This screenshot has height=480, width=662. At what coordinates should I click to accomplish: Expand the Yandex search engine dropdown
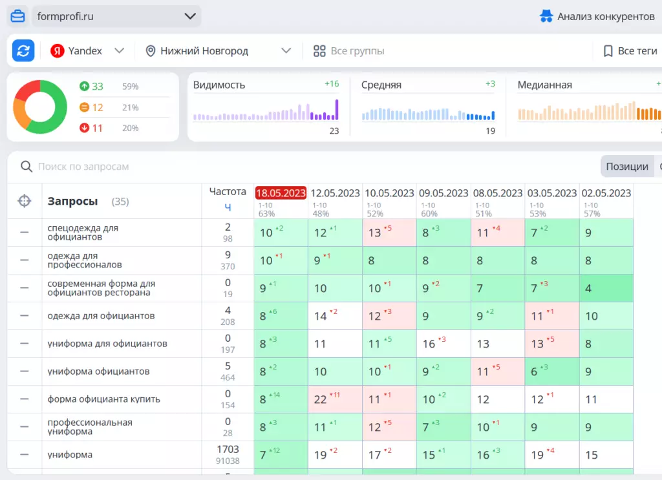(88, 51)
